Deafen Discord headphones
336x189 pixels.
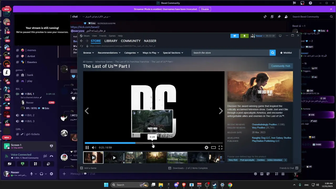click(x=41, y=174)
